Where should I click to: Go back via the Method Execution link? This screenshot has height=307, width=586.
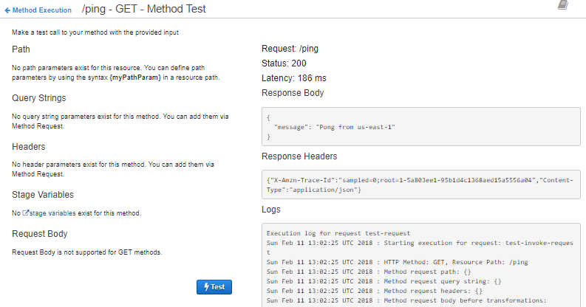pos(42,10)
